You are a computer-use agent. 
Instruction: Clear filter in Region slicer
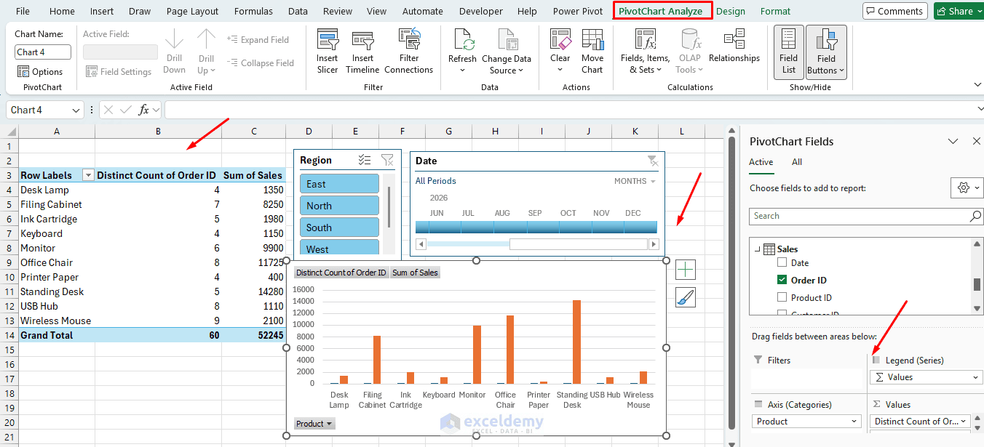[387, 161]
